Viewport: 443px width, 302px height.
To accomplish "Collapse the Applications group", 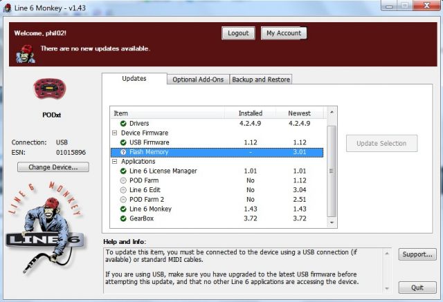I will 114,161.
